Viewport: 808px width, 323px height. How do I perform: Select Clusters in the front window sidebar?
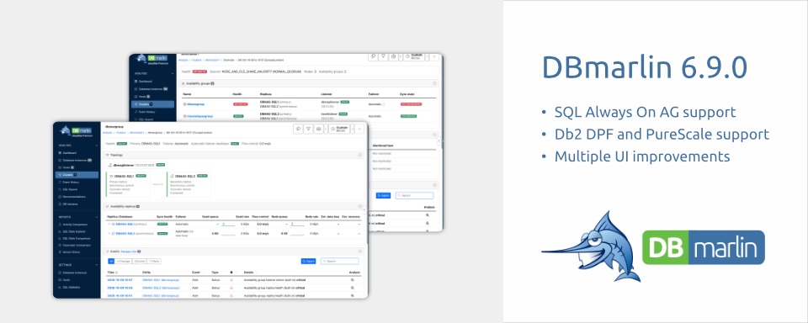77,175
